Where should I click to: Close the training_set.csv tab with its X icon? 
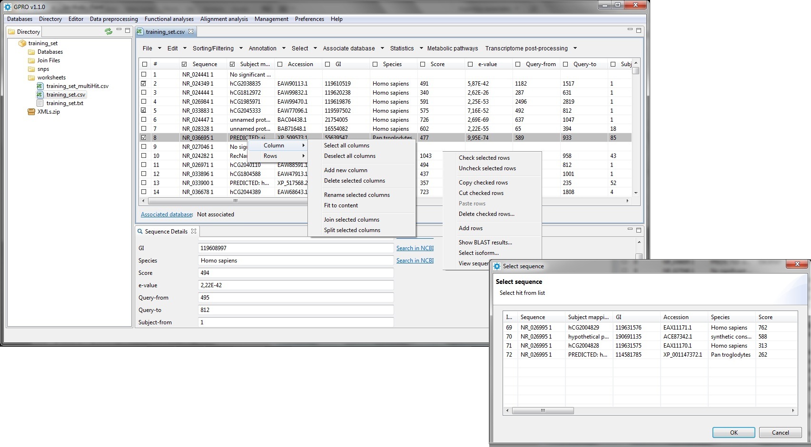(191, 31)
